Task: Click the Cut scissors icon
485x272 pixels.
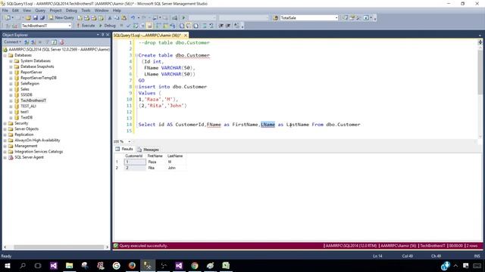Action: [x=110, y=18]
